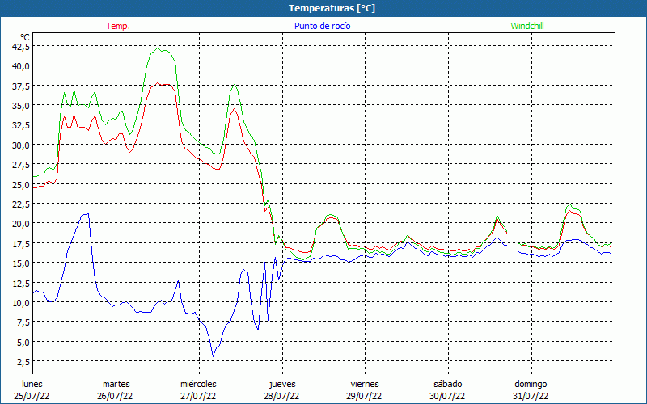Click the 26/07/22 date label
This screenshot has height=404, width=647.
coord(115,396)
